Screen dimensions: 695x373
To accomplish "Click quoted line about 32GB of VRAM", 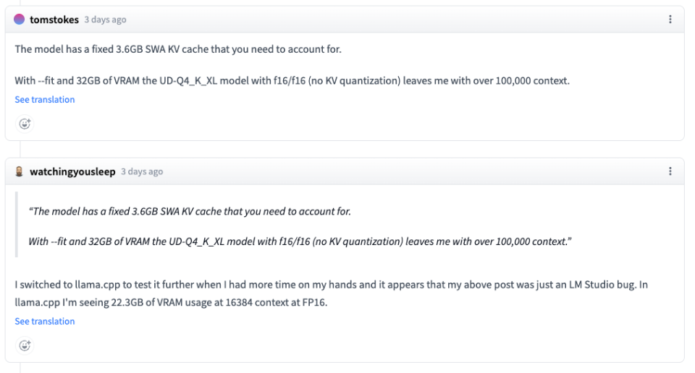I will [x=300, y=241].
